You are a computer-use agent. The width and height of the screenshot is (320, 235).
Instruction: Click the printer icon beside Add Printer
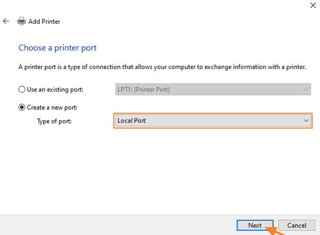22,22
